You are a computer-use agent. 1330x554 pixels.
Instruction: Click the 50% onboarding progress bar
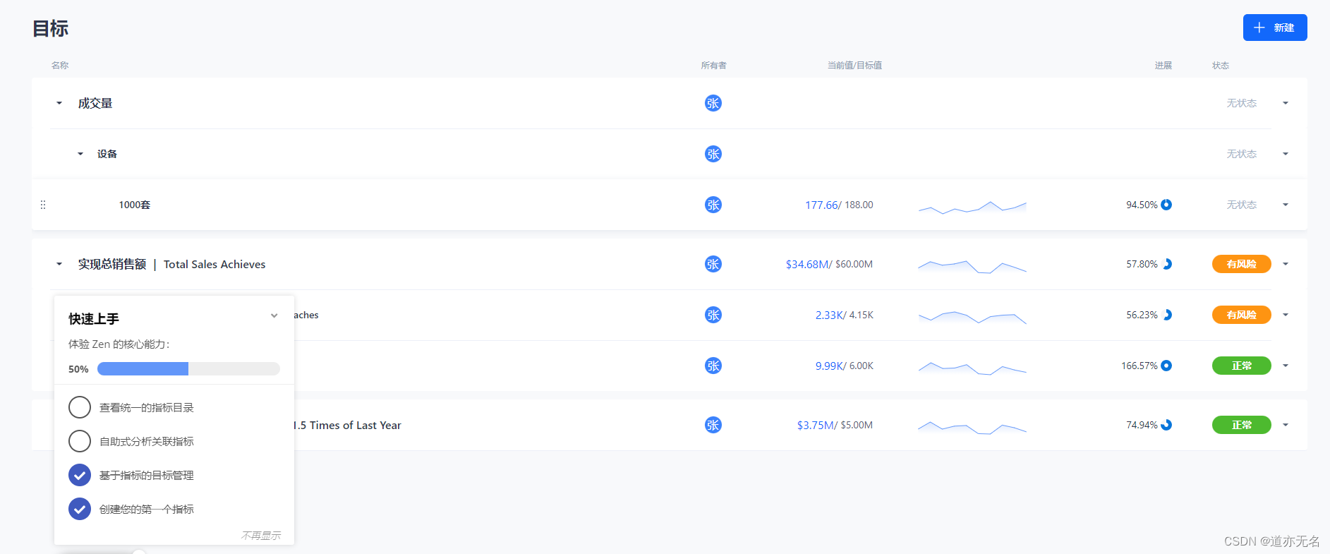click(x=188, y=368)
